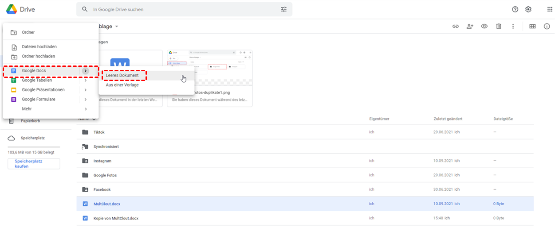Open the Fotos-duplikate1.png thumbnail
555x235 pixels.
click(x=210, y=78)
